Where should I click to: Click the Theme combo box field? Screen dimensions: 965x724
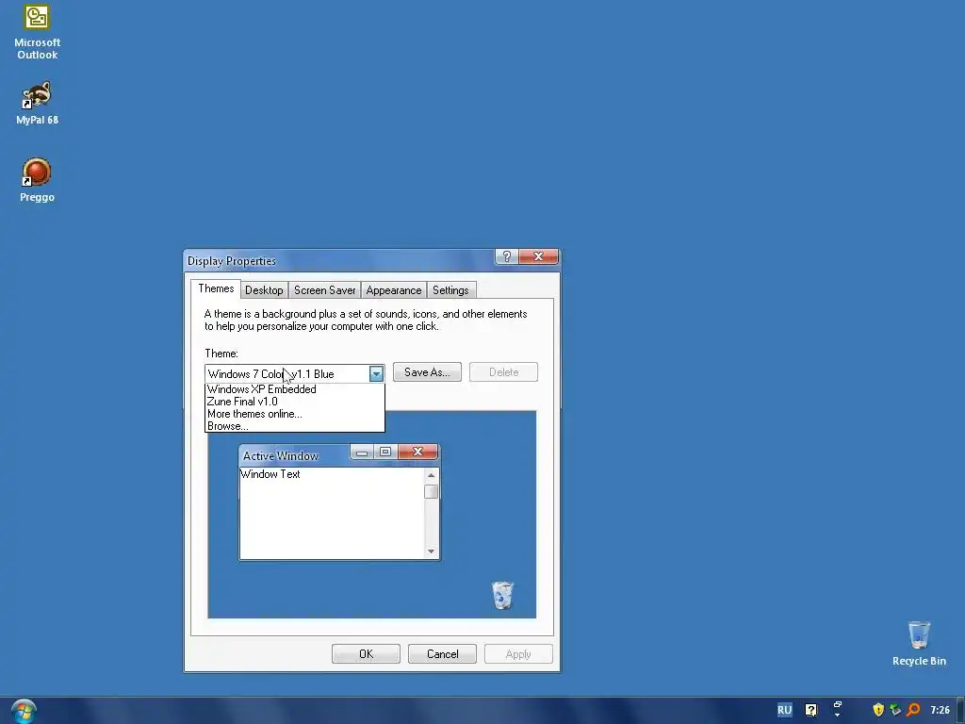(294, 373)
